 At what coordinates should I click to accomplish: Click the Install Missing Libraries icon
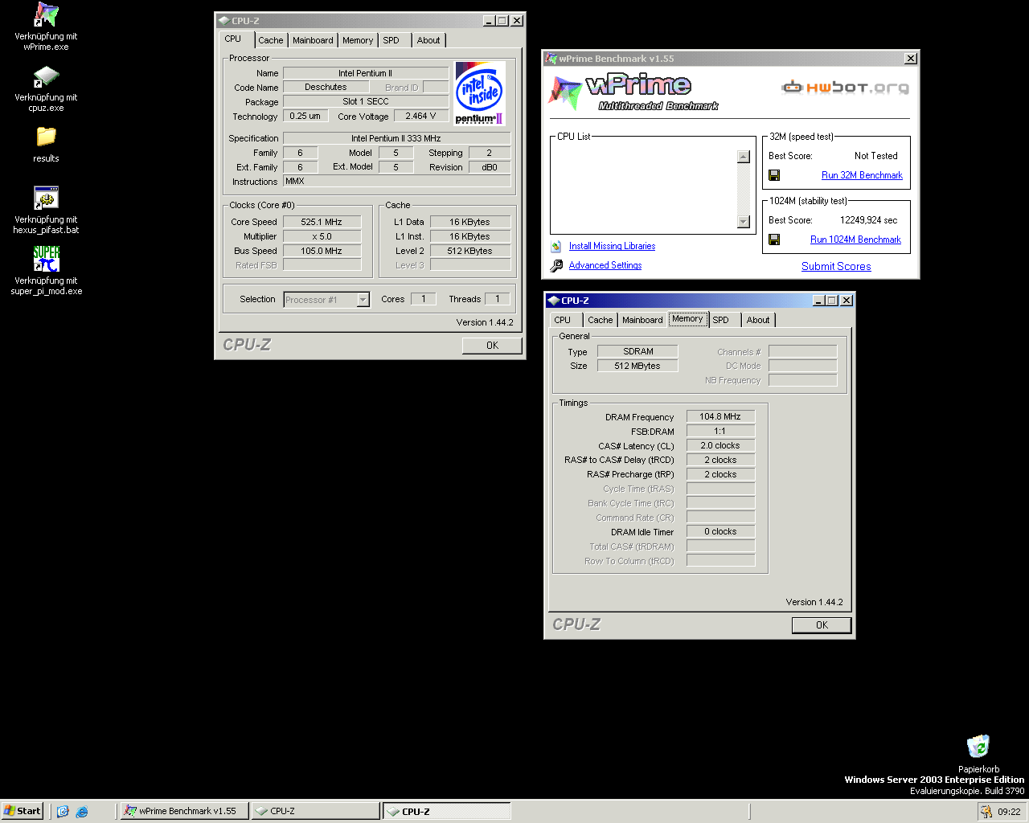point(556,247)
